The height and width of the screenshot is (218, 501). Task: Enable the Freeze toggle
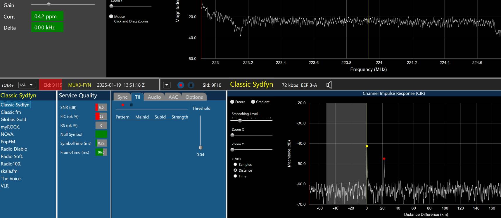[232, 102]
